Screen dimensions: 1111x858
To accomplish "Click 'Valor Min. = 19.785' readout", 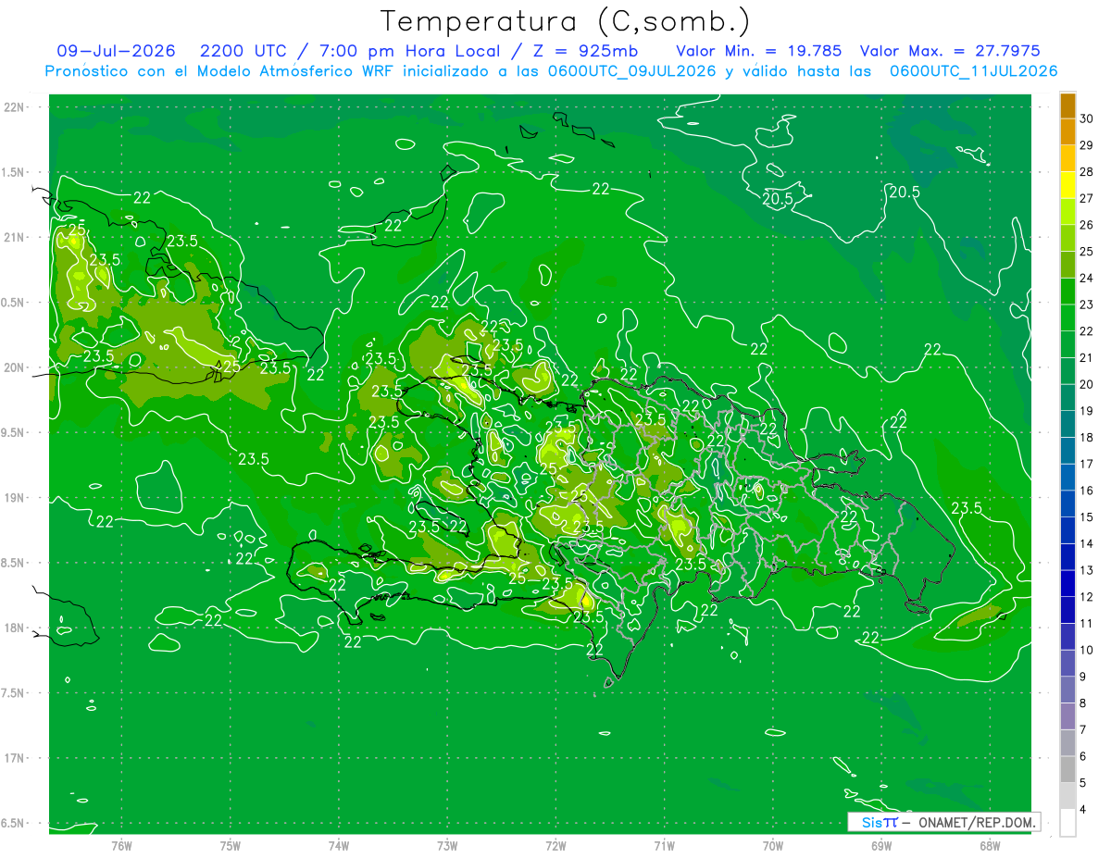I will 759,51.
